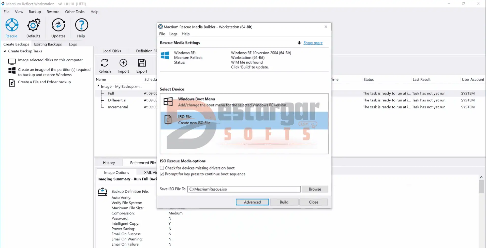Switch to the Logs tab in main window
The image size is (486, 248).
click(73, 44)
